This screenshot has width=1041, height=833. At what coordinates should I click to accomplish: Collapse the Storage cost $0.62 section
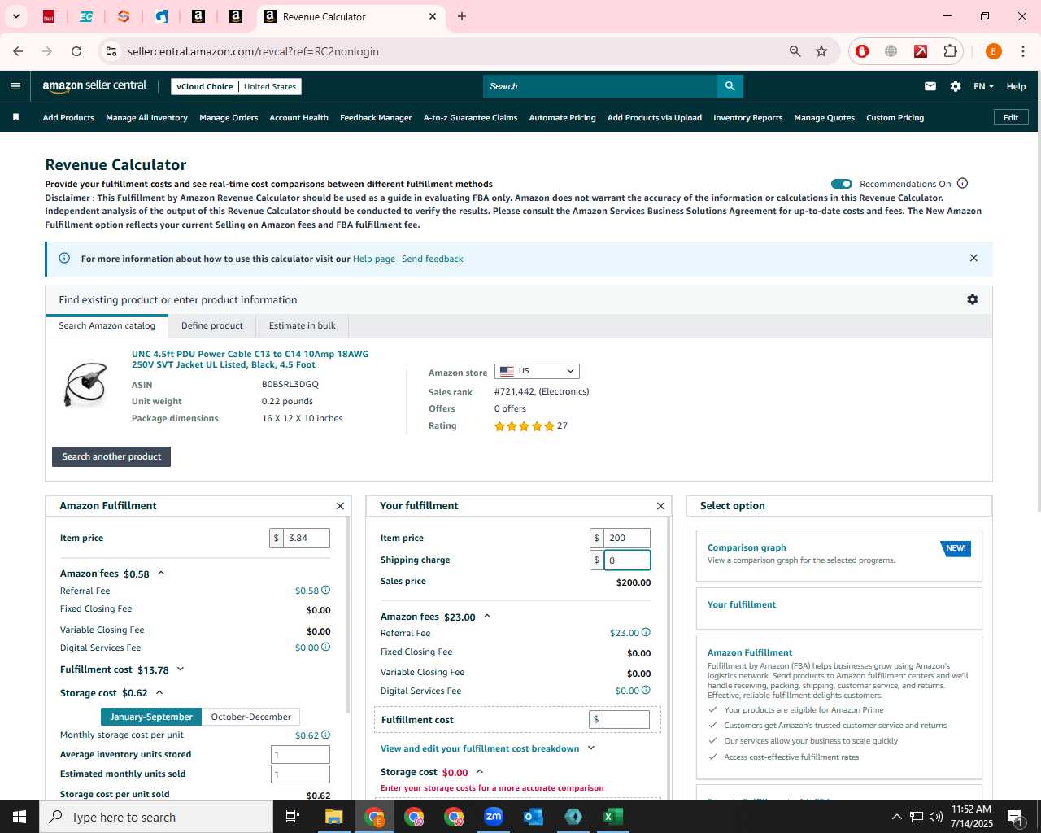(x=159, y=692)
